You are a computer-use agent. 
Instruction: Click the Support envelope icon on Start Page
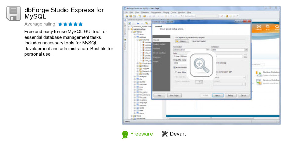click(x=259, y=27)
